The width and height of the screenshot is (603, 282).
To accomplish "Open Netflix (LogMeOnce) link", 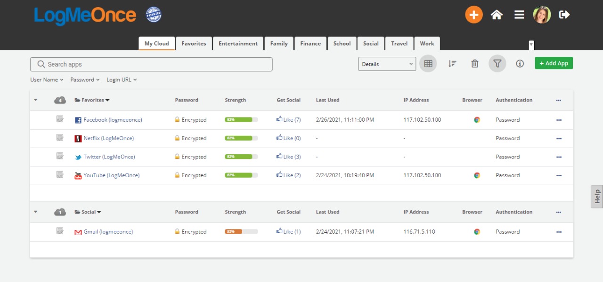I will pos(108,138).
